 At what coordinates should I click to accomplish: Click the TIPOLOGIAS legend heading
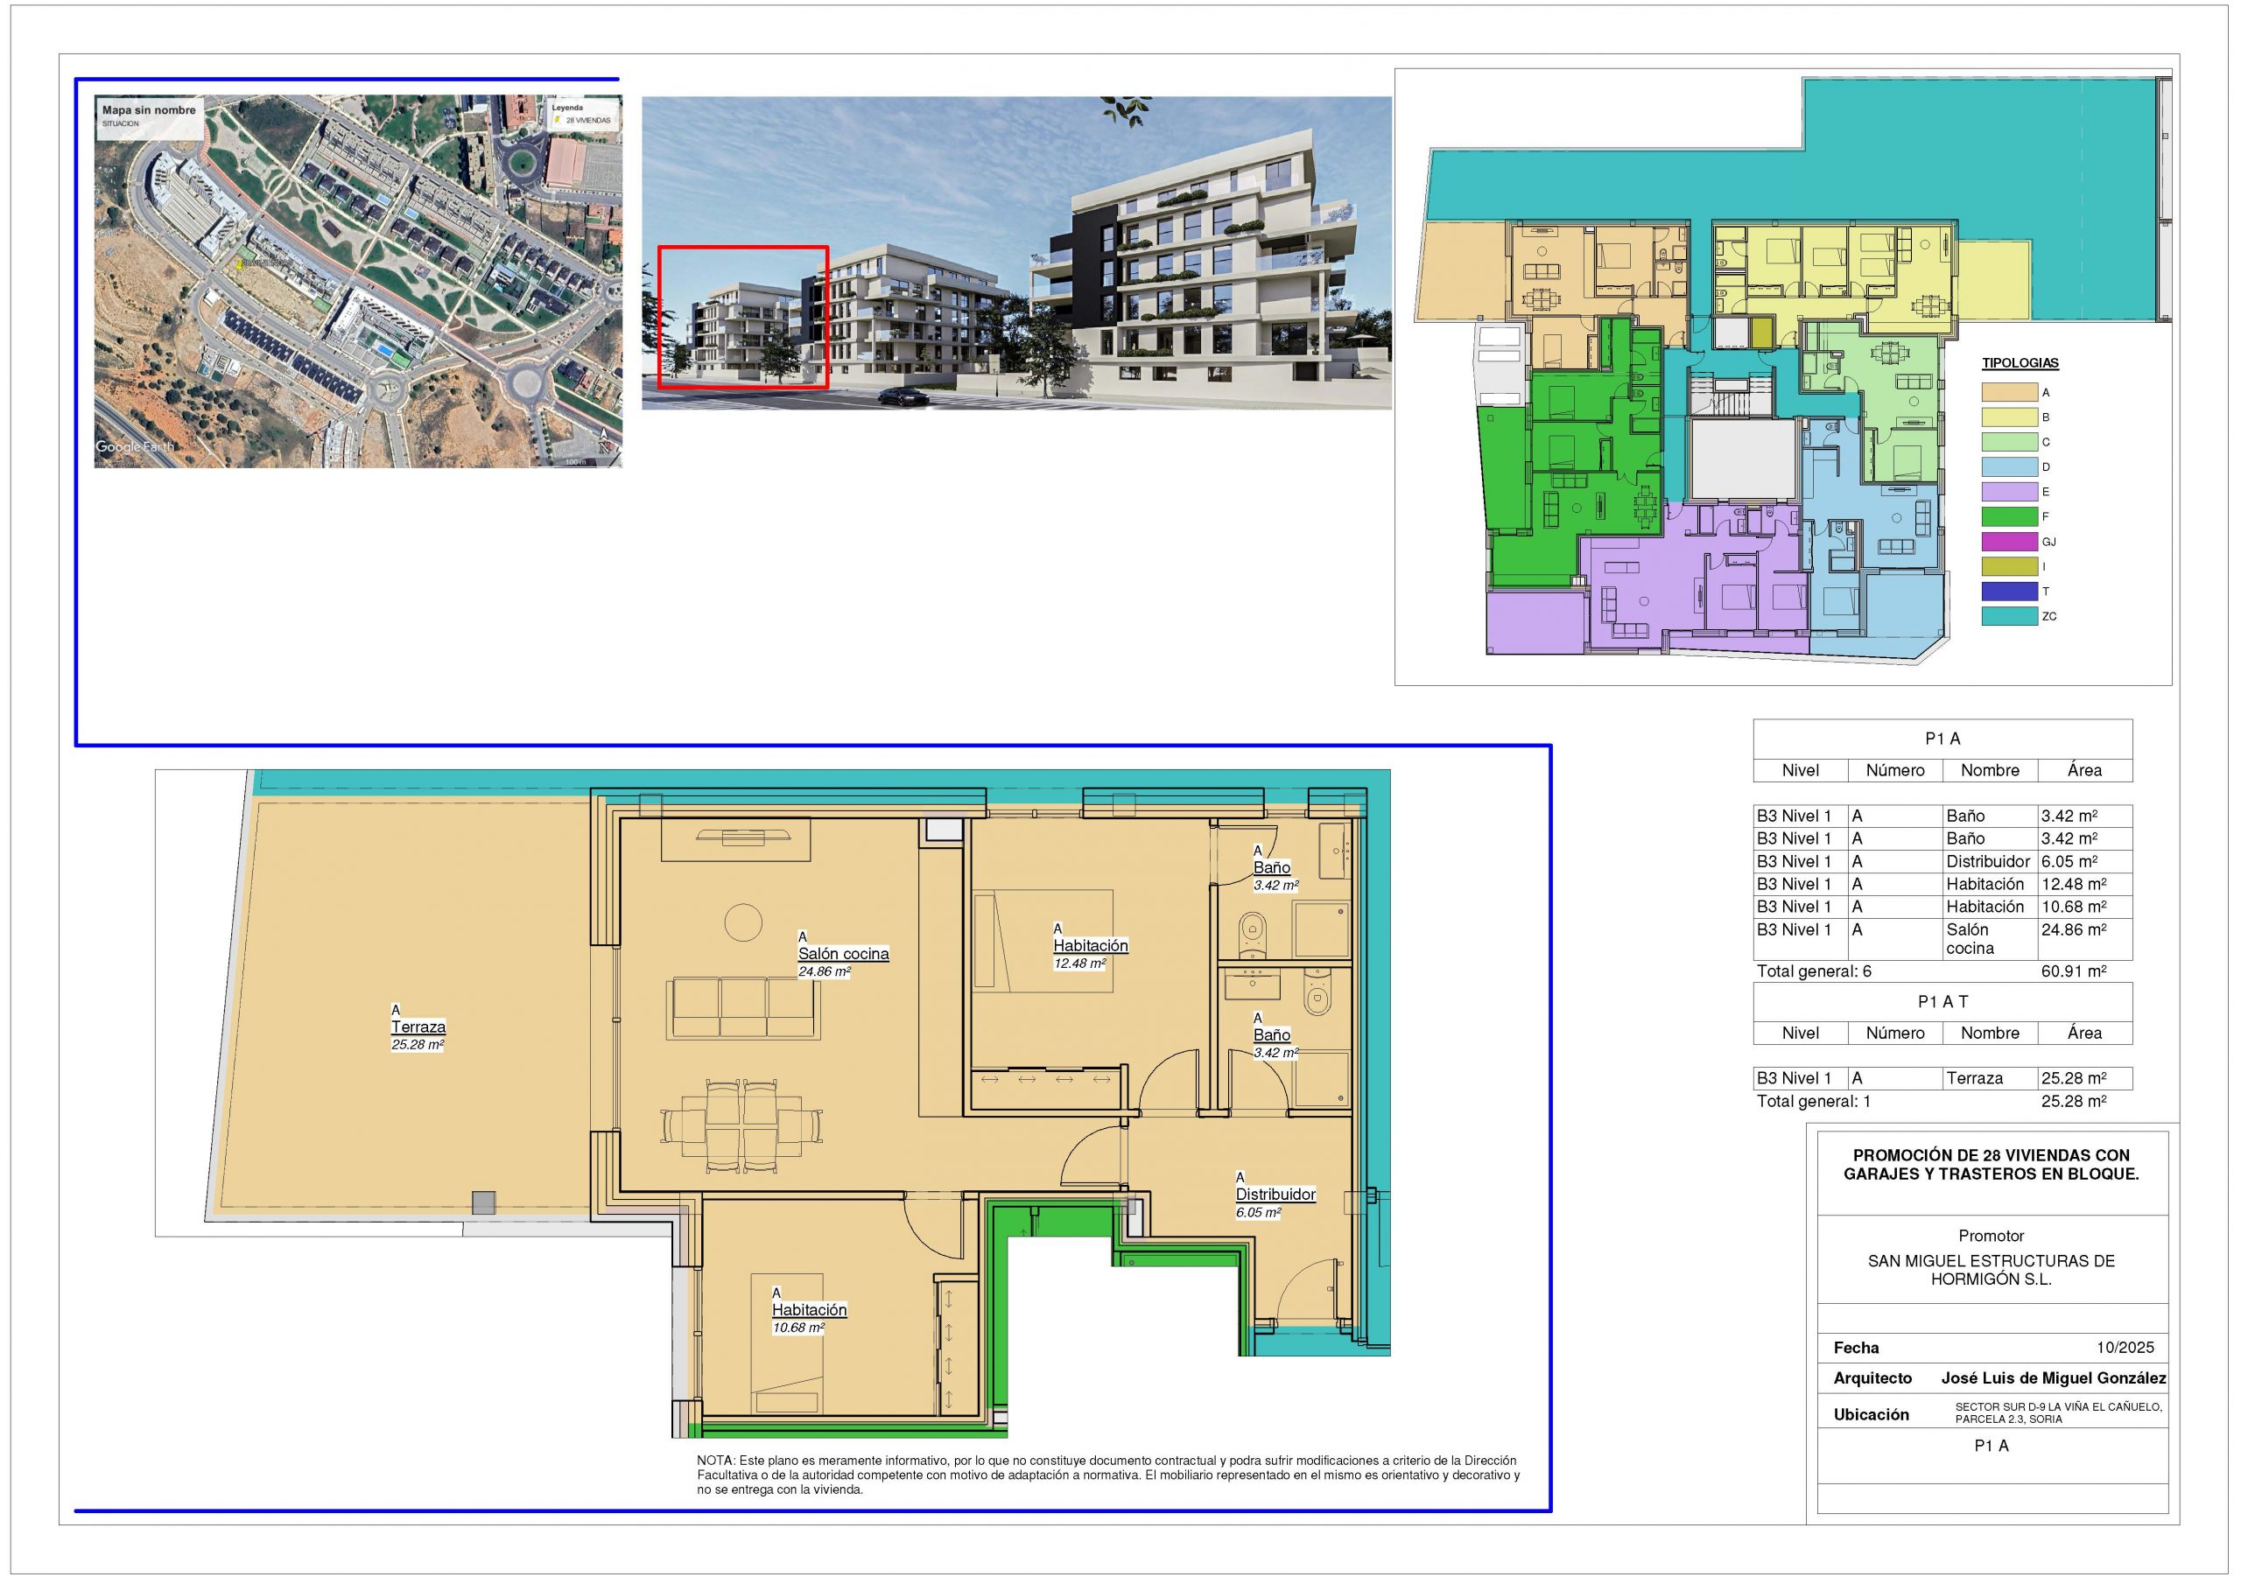point(2020,363)
